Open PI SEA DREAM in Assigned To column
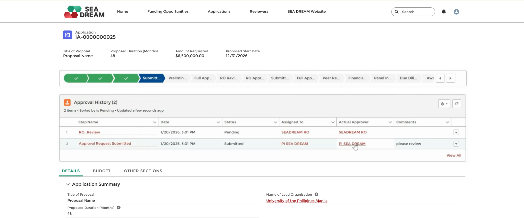The width and height of the screenshot is (524, 218). coord(295,144)
